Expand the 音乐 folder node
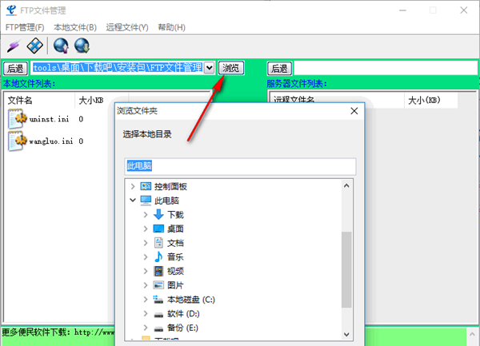This screenshot has width=480, height=346. click(x=146, y=257)
